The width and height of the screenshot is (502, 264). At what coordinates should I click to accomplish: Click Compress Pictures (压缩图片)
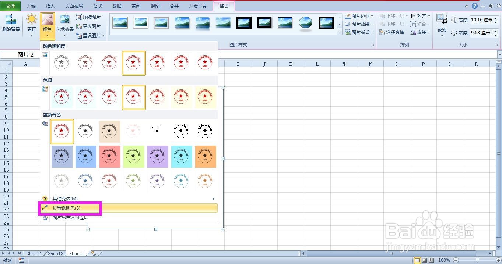(x=88, y=17)
